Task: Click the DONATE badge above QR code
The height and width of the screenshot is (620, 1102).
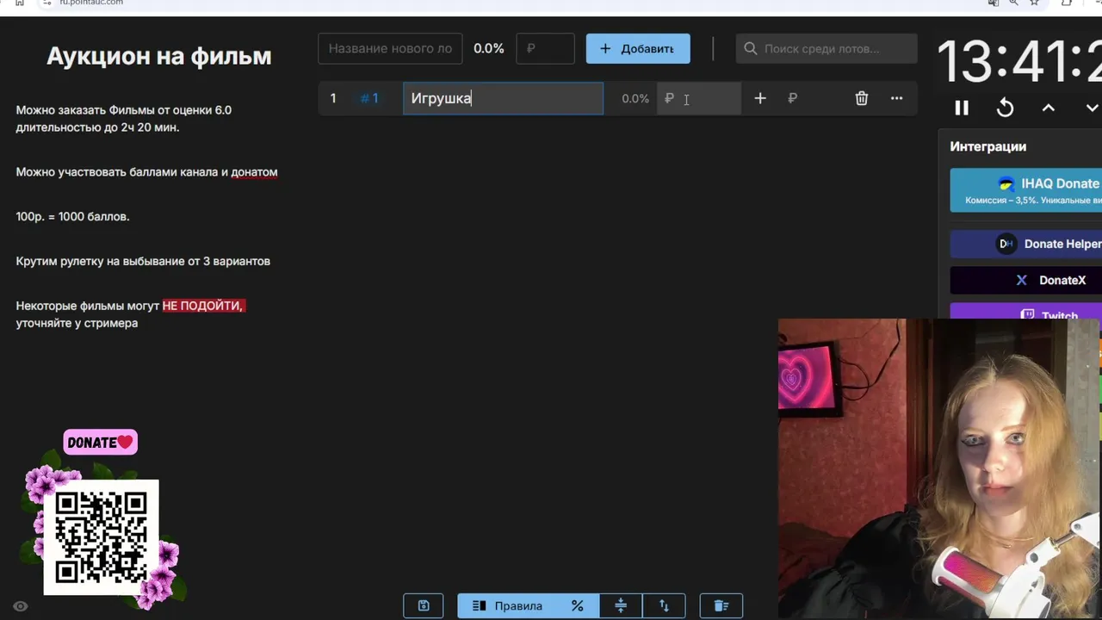Action: click(x=100, y=443)
